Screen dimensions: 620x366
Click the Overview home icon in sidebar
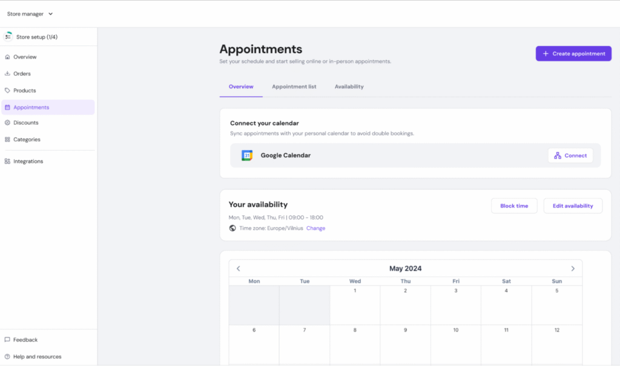coord(7,57)
